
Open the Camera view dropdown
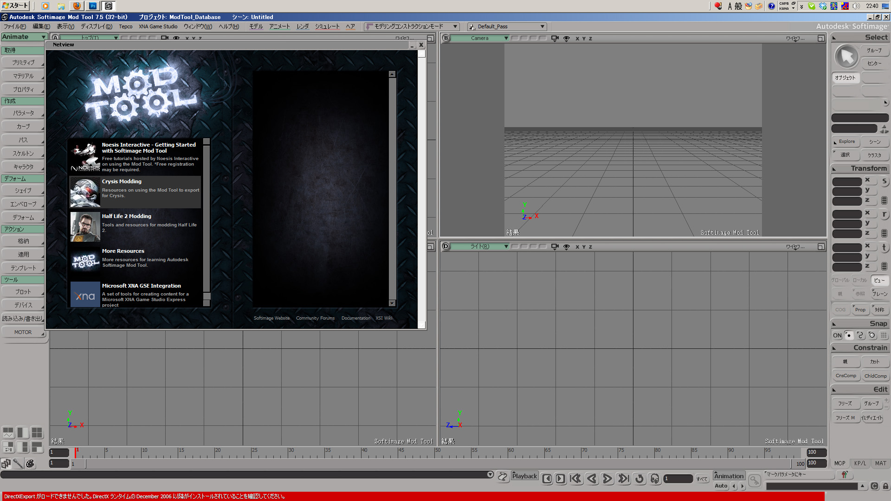point(506,39)
